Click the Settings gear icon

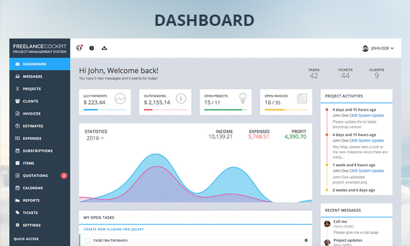[17, 225]
